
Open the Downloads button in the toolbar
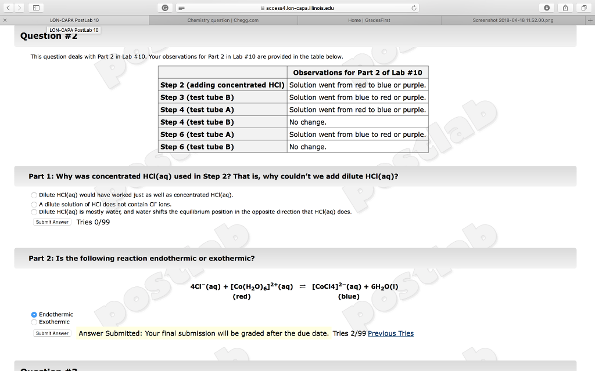point(546,7)
